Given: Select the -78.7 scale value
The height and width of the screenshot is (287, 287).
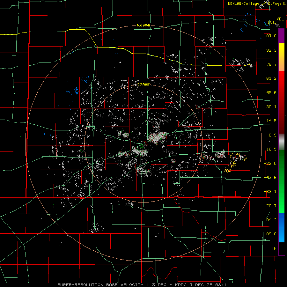Looking at the screenshot, I should pyautogui.click(x=270, y=206).
